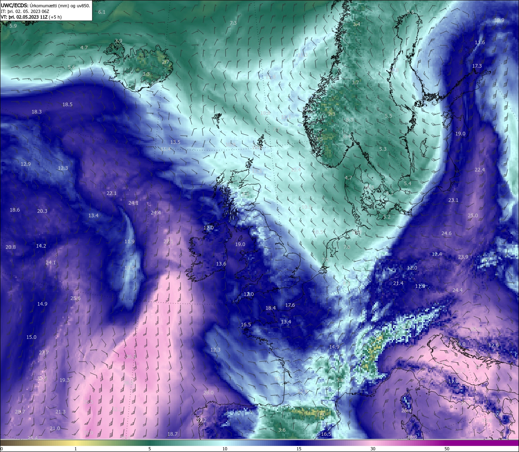Click the 22.4 value on the right side
This screenshot has width=519, height=452.
[x=480, y=169]
